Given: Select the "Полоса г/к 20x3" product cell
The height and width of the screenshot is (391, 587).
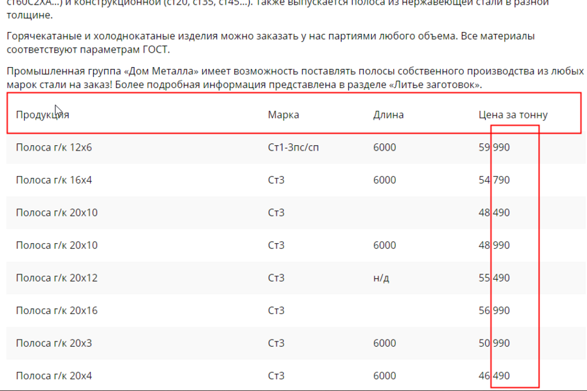Looking at the screenshot, I should click(54, 343).
